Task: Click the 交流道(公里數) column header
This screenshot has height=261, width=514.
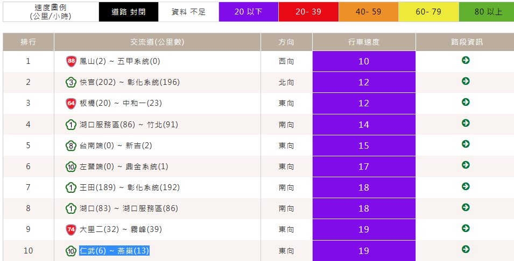Action: (x=157, y=42)
